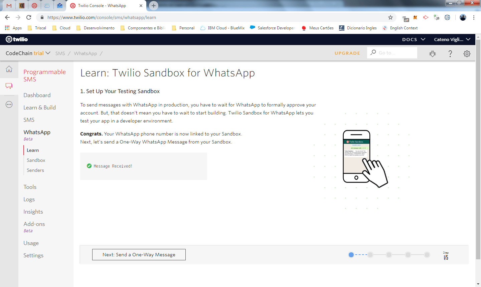
Task: Switch to the Gmail pinned tab
Action: click(9, 6)
